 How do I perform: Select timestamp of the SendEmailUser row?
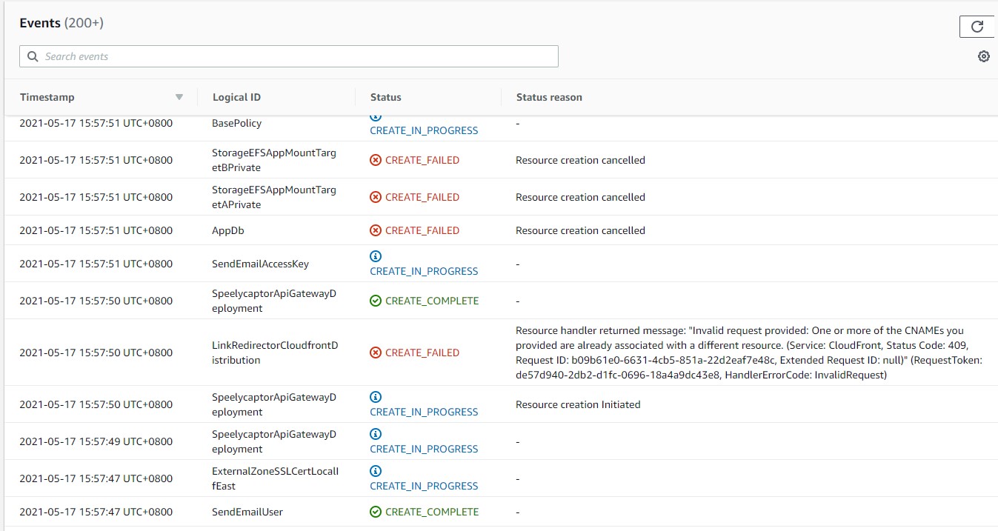[x=96, y=512]
